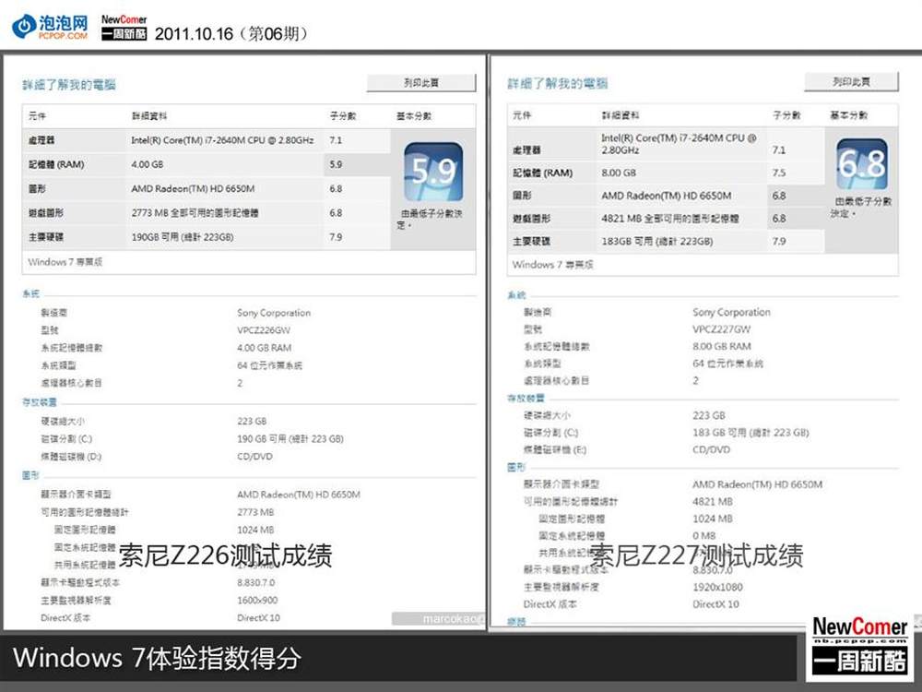Select the 8.00 GB RAM system memory value
The image size is (922, 692).
(x=722, y=346)
